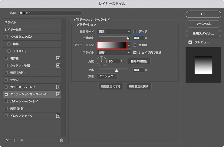224x147 pixels.
Task: Enable the ディザ checkbox
Action: coord(135,31)
